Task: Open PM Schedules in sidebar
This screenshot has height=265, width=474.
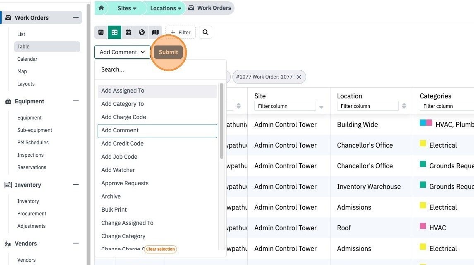Action: pyautogui.click(x=33, y=142)
